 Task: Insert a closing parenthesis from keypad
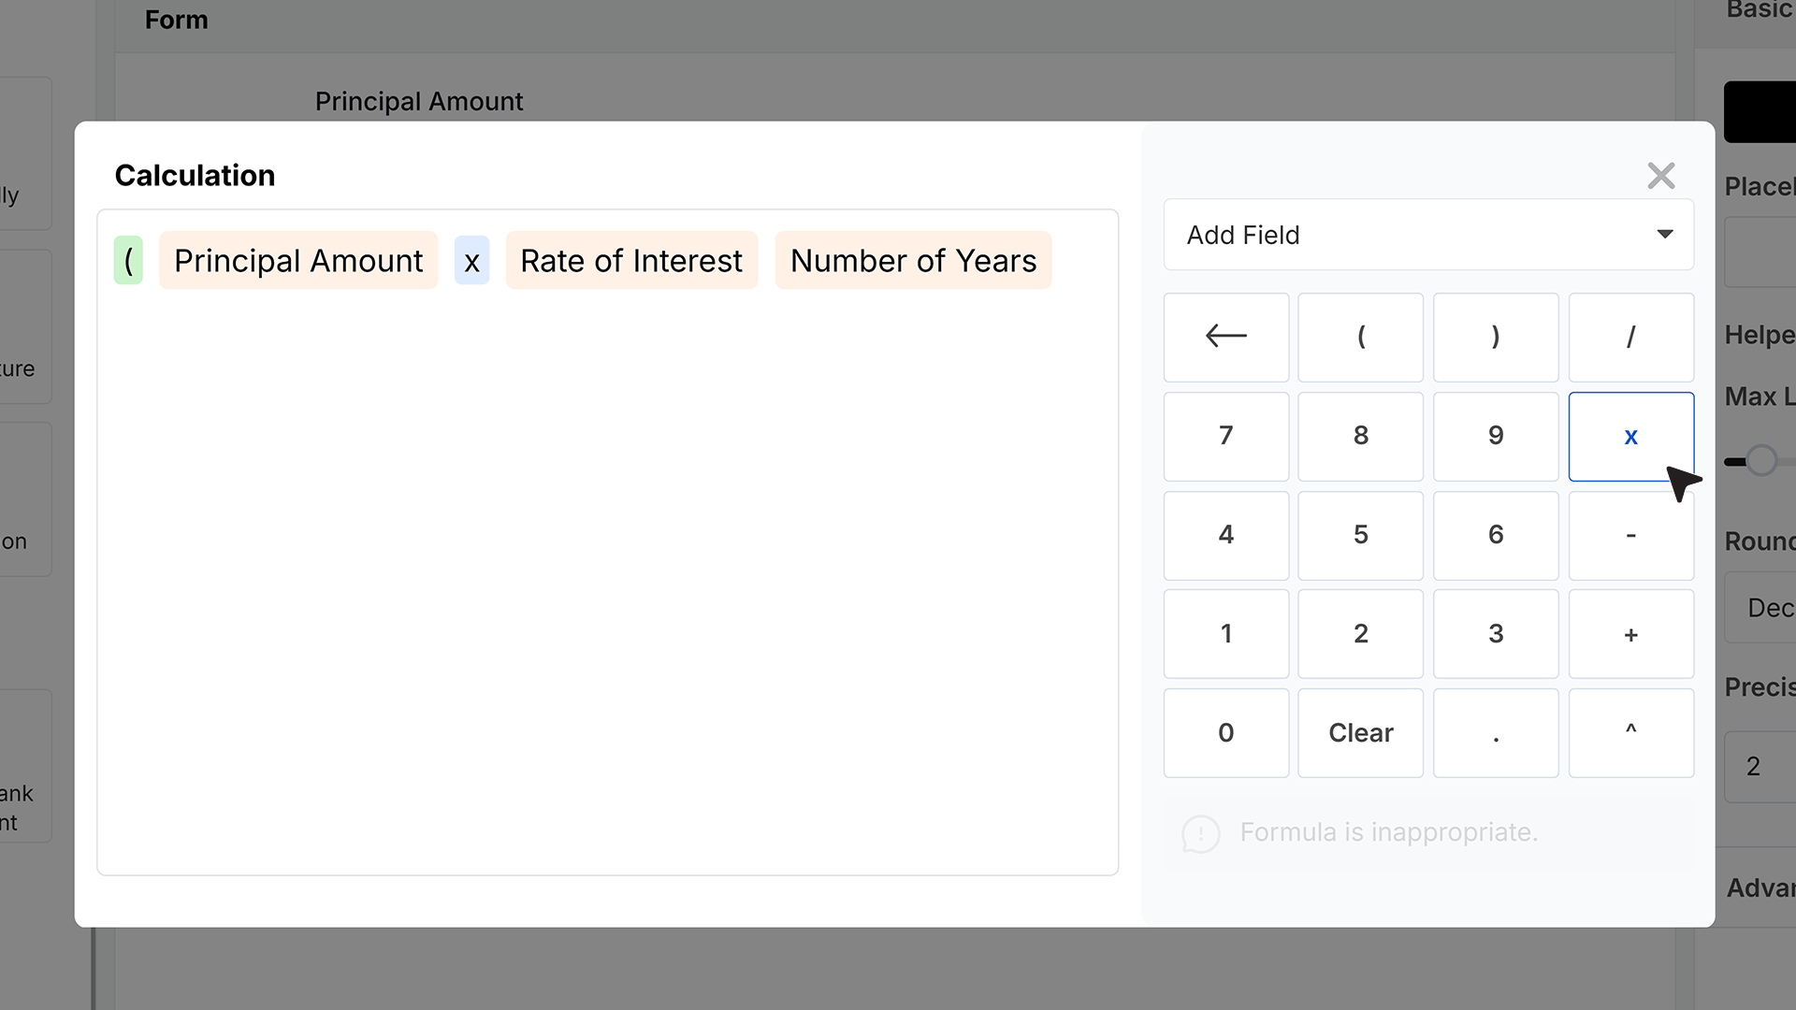(1496, 337)
